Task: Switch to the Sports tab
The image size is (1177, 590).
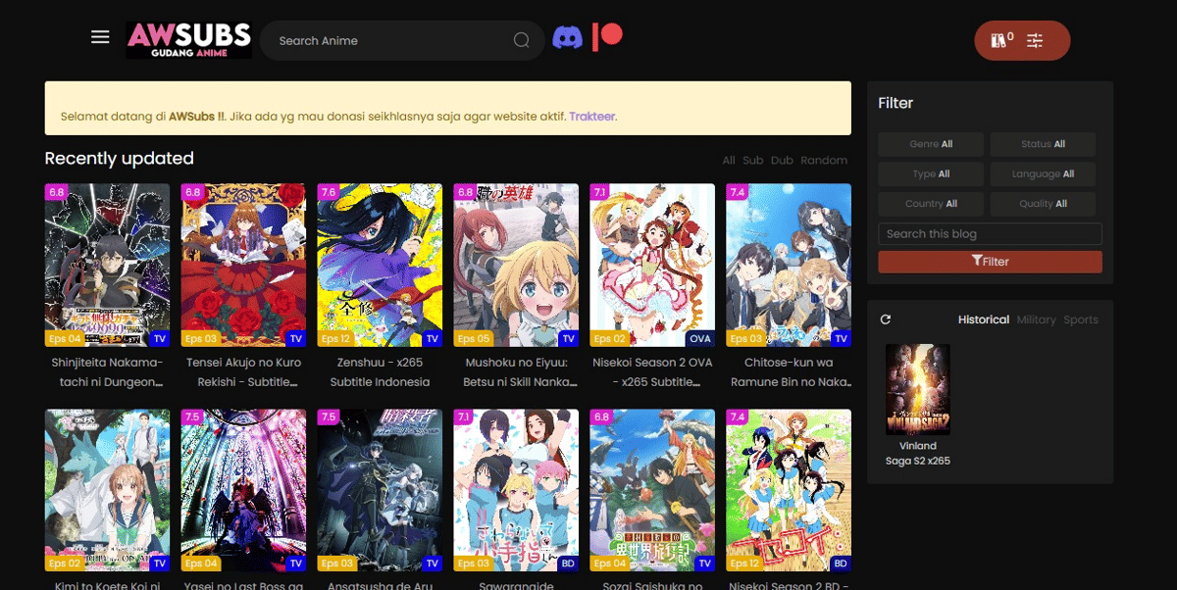Action: tap(1082, 319)
